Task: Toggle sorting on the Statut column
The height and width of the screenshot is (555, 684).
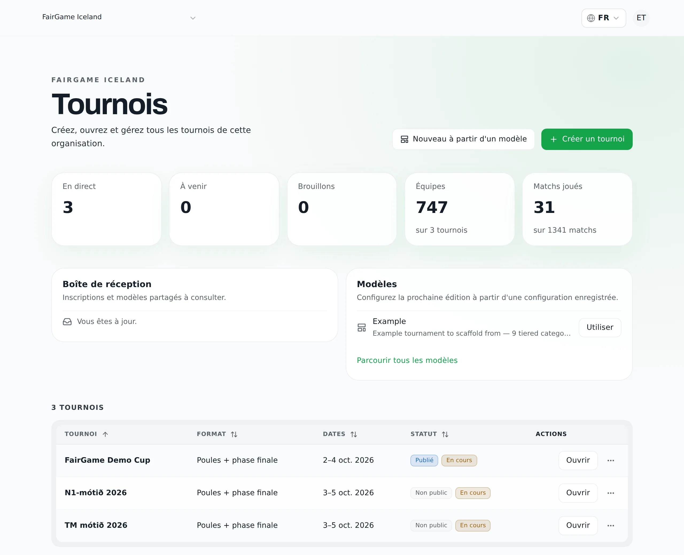Action: coord(445,434)
